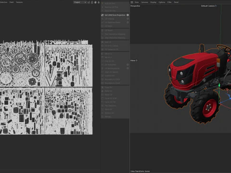Open viewport Filter menu
231x173 pixels.
pyautogui.click(x=169, y=2)
